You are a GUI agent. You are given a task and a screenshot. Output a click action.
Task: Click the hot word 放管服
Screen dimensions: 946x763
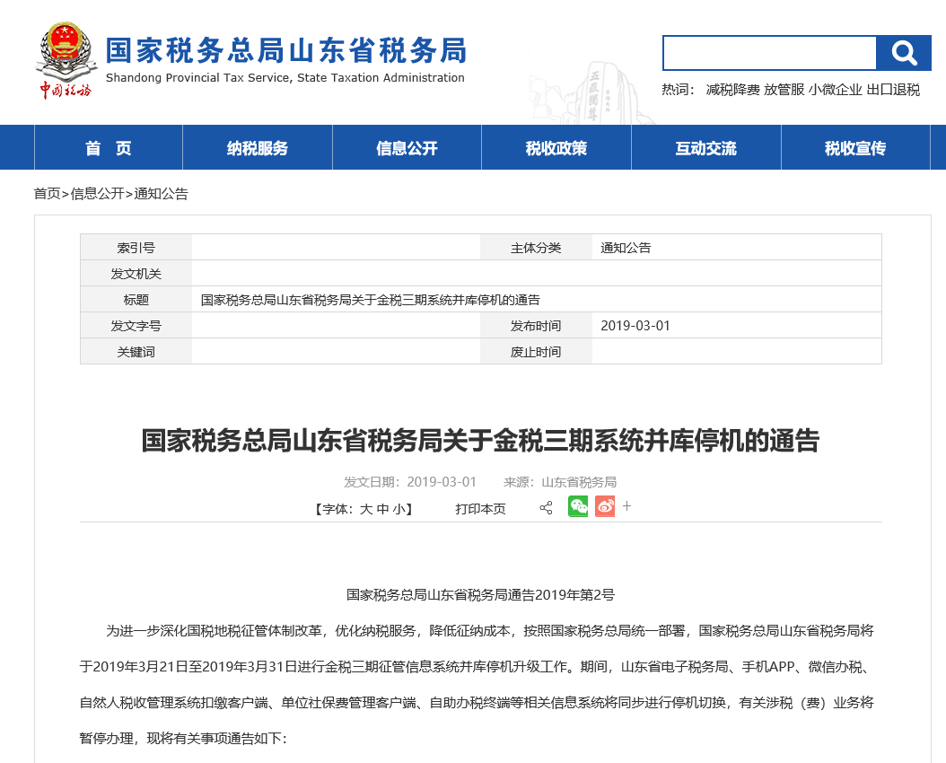tap(784, 90)
